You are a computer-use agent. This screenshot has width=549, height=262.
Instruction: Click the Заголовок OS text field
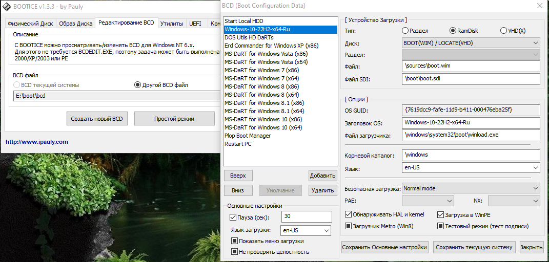click(471, 123)
